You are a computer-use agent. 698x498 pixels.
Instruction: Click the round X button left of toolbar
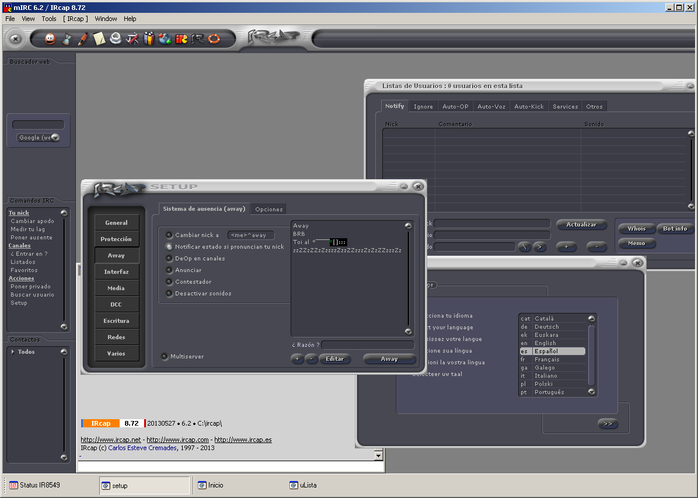pyautogui.click(x=16, y=39)
